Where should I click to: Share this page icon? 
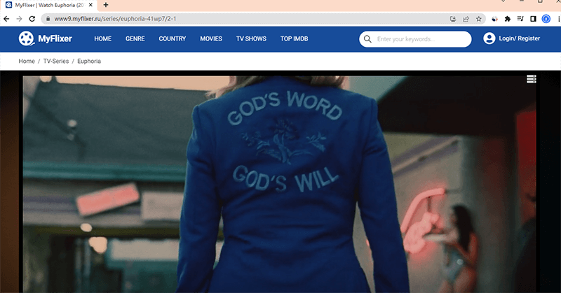click(x=466, y=19)
